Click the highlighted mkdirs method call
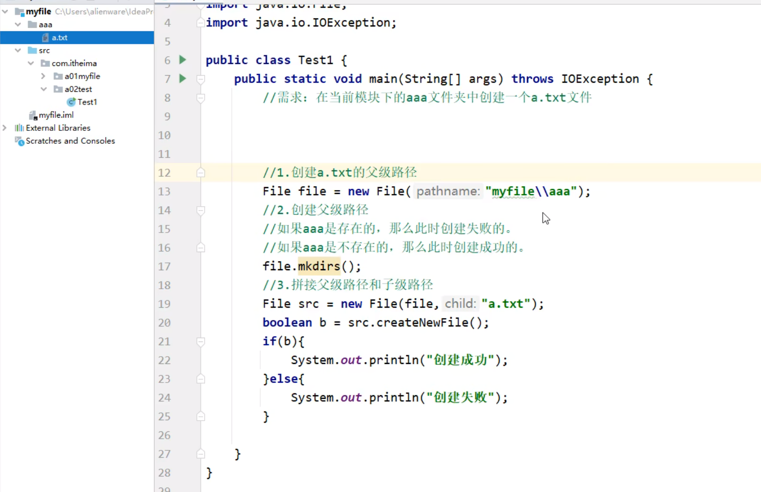Screen dimensions: 761x492 tap(318, 266)
